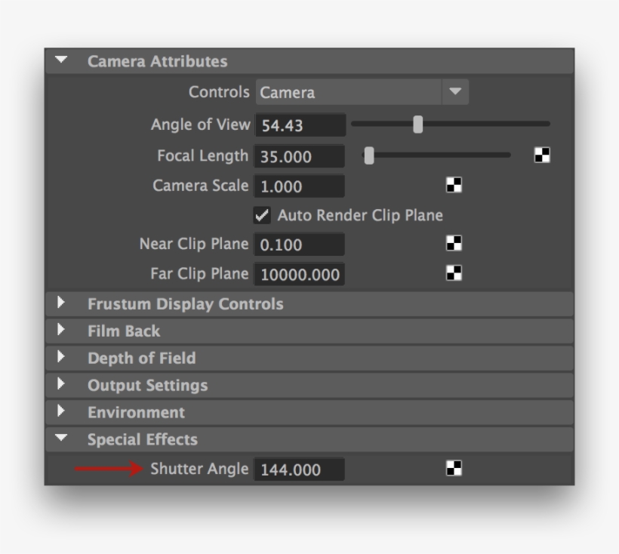Viewport: 619px width, 554px height.
Task: Click the Focal Length slider handle
Action: [368, 155]
